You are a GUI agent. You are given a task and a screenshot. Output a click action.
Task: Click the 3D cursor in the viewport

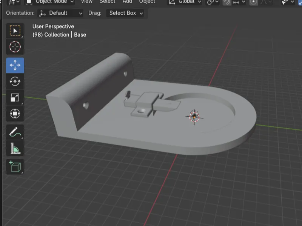point(194,117)
